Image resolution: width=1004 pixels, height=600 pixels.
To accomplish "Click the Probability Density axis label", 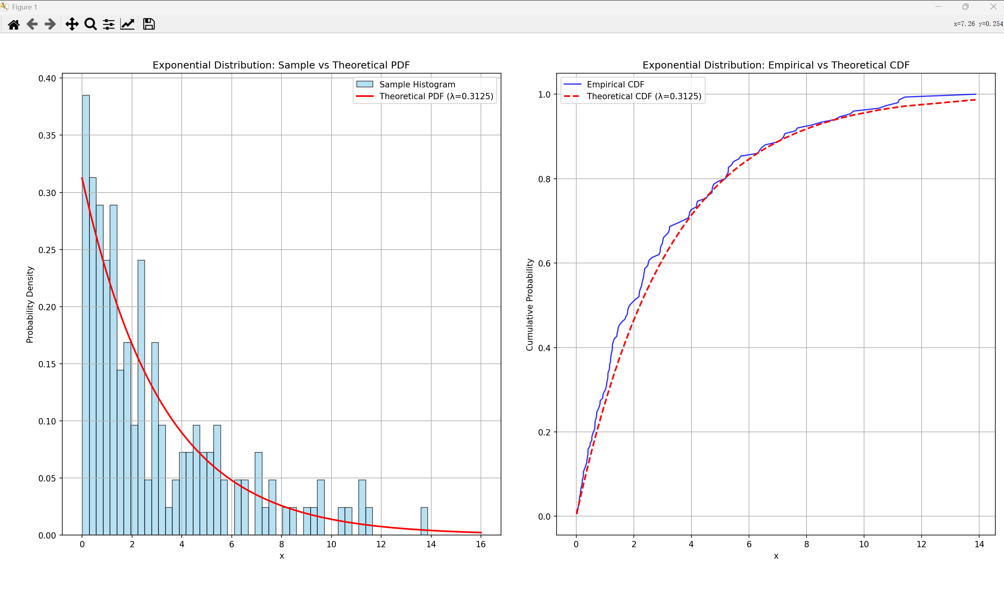I will (30, 304).
